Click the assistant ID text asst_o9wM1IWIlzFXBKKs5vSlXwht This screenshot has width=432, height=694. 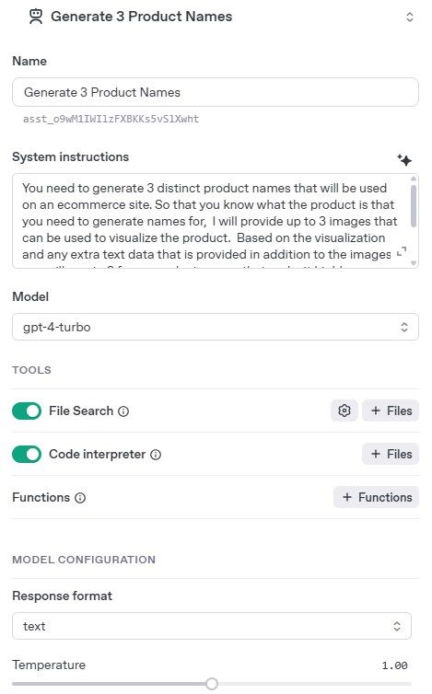tap(111, 119)
